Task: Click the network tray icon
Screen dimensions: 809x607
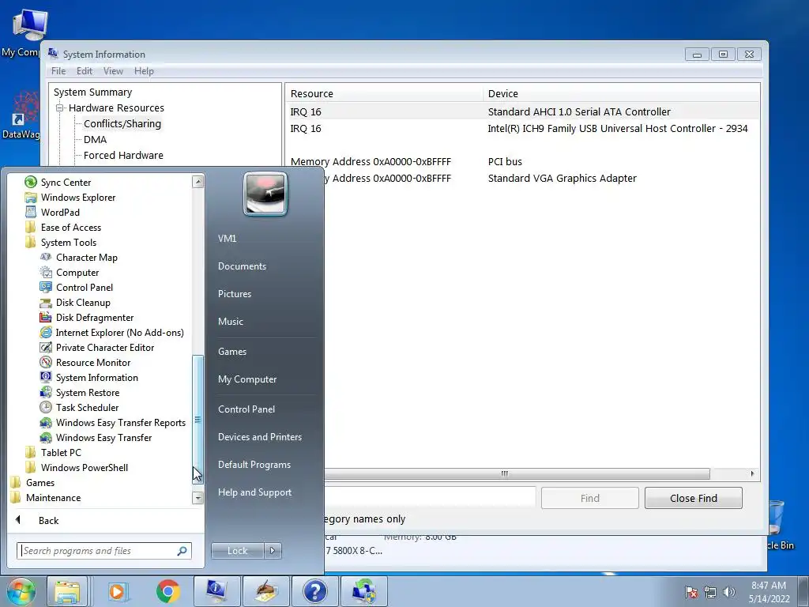Action: 710,592
